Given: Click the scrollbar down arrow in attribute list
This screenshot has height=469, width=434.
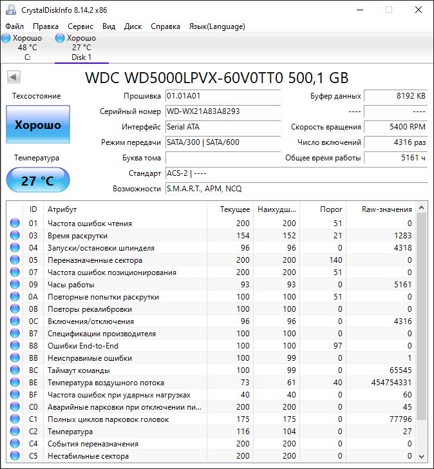Looking at the screenshot, I should (x=422, y=456).
